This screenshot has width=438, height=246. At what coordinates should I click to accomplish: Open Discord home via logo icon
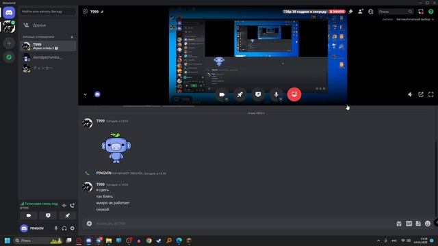point(9,13)
